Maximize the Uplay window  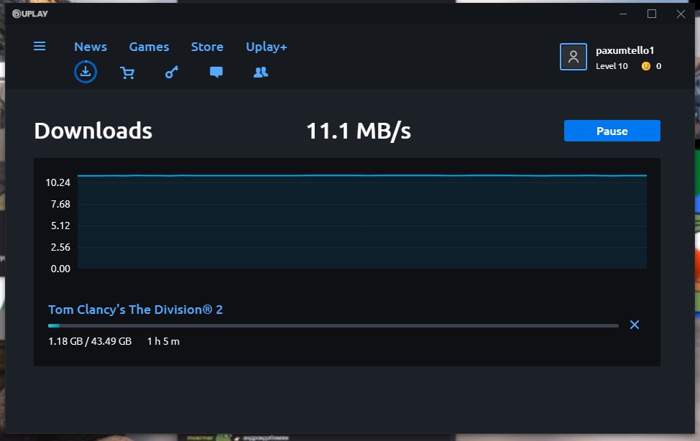[x=652, y=14]
